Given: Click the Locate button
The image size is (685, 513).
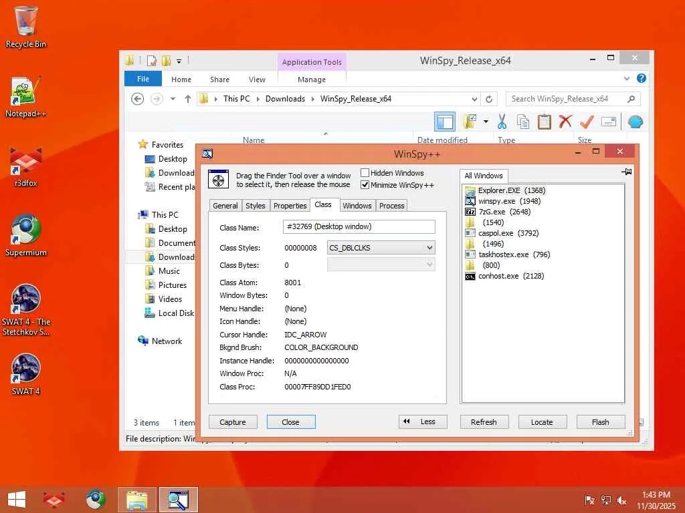Looking at the screenshot, I should pyautogui.click(x=542, y=422).
